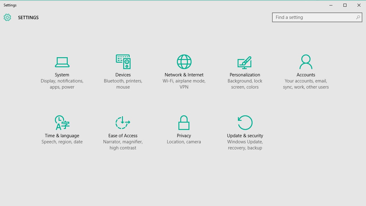Close the Settings window
Image resolution: width=366 pixels, height=206 pixels.
[359, 5]
